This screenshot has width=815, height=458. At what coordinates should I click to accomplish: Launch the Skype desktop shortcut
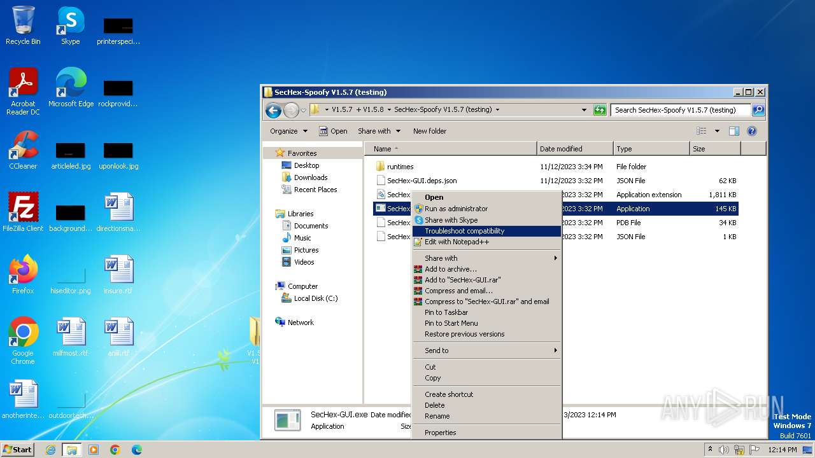tap(71, 25)
